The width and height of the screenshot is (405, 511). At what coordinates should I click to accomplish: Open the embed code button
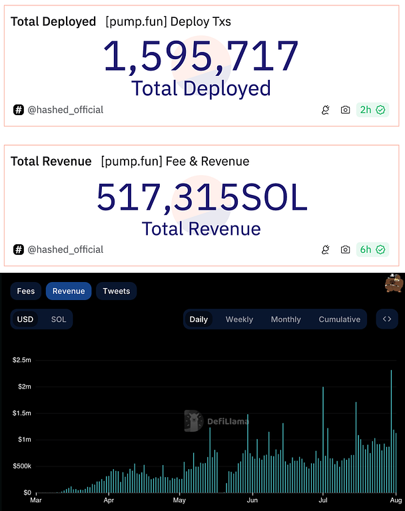[x=387, y=319]
